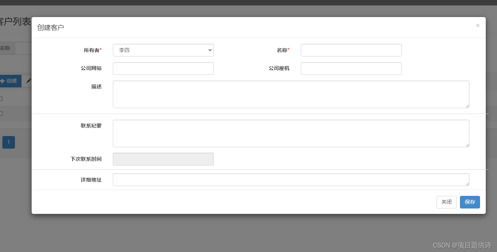
Task: Tick the lower checkbox in the customer list
Action: click(x=1, y=114)
